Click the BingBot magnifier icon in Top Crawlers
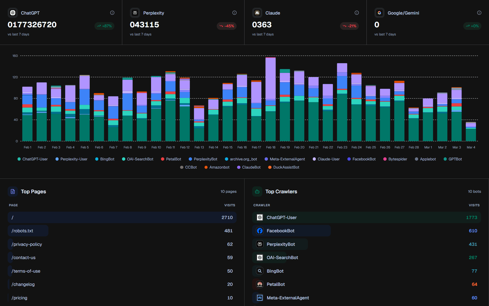This screenshot has height=306, width=489. (x=259, y=271)
